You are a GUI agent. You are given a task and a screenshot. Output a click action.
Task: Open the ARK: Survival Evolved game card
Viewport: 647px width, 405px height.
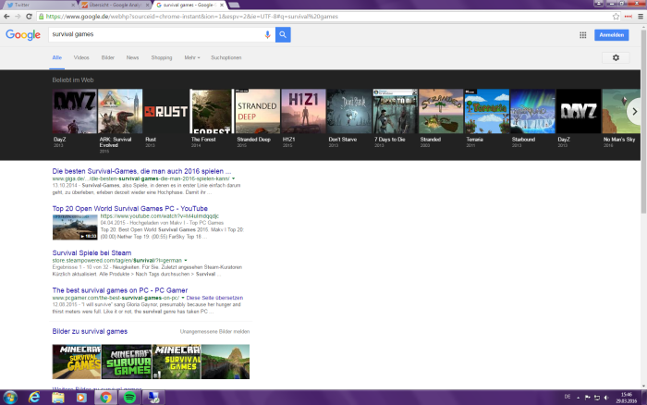tap(120, 121)
